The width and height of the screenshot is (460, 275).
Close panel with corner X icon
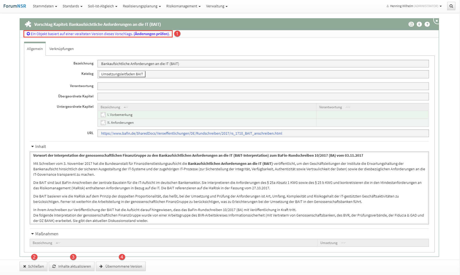436,21
